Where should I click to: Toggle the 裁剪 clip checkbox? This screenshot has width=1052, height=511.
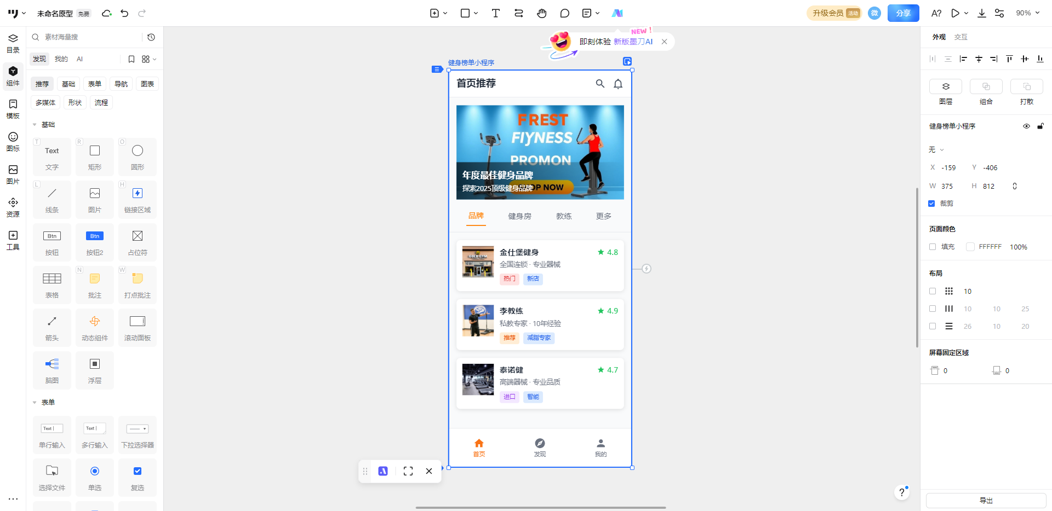click(931, 204)
